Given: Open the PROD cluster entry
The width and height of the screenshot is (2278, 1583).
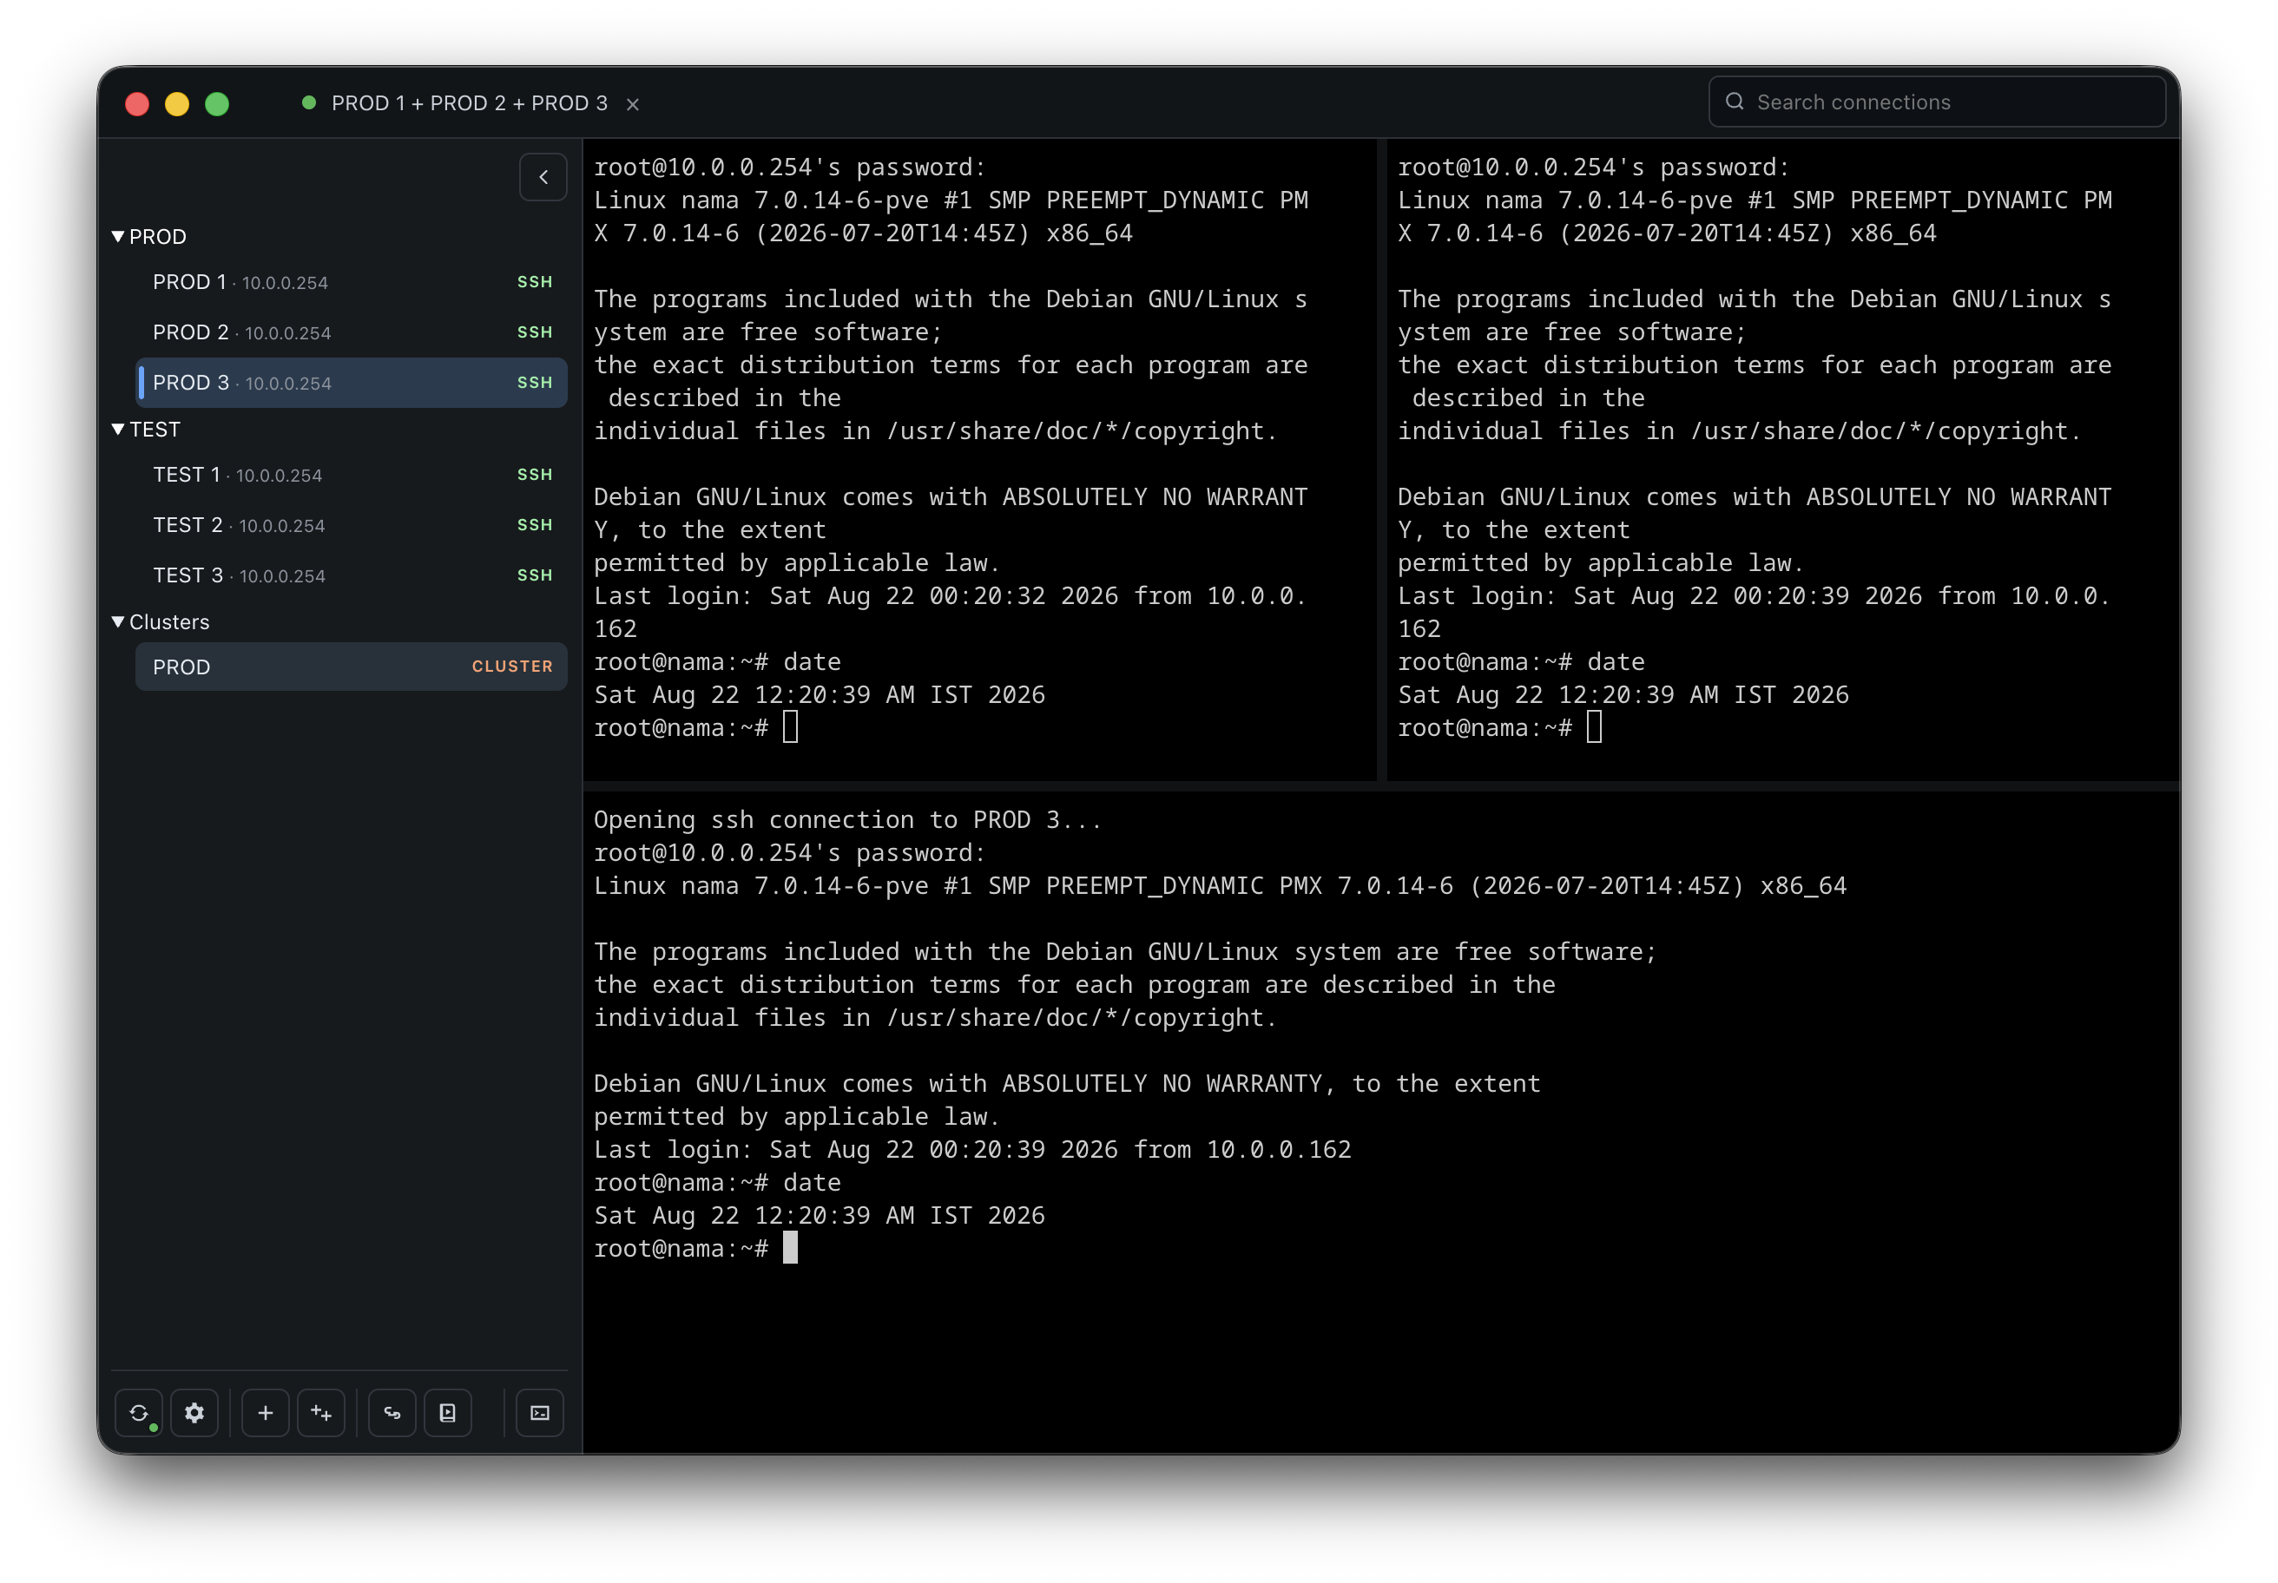Looking at the screenshot, I should coord(352,667).
